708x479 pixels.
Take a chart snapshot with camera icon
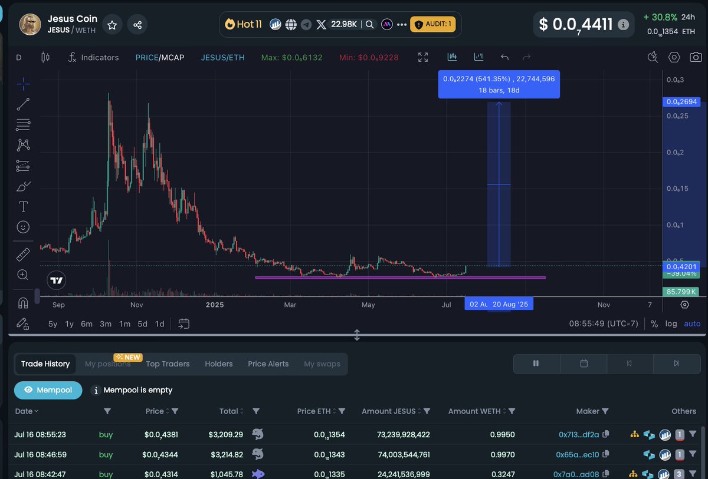696,57
